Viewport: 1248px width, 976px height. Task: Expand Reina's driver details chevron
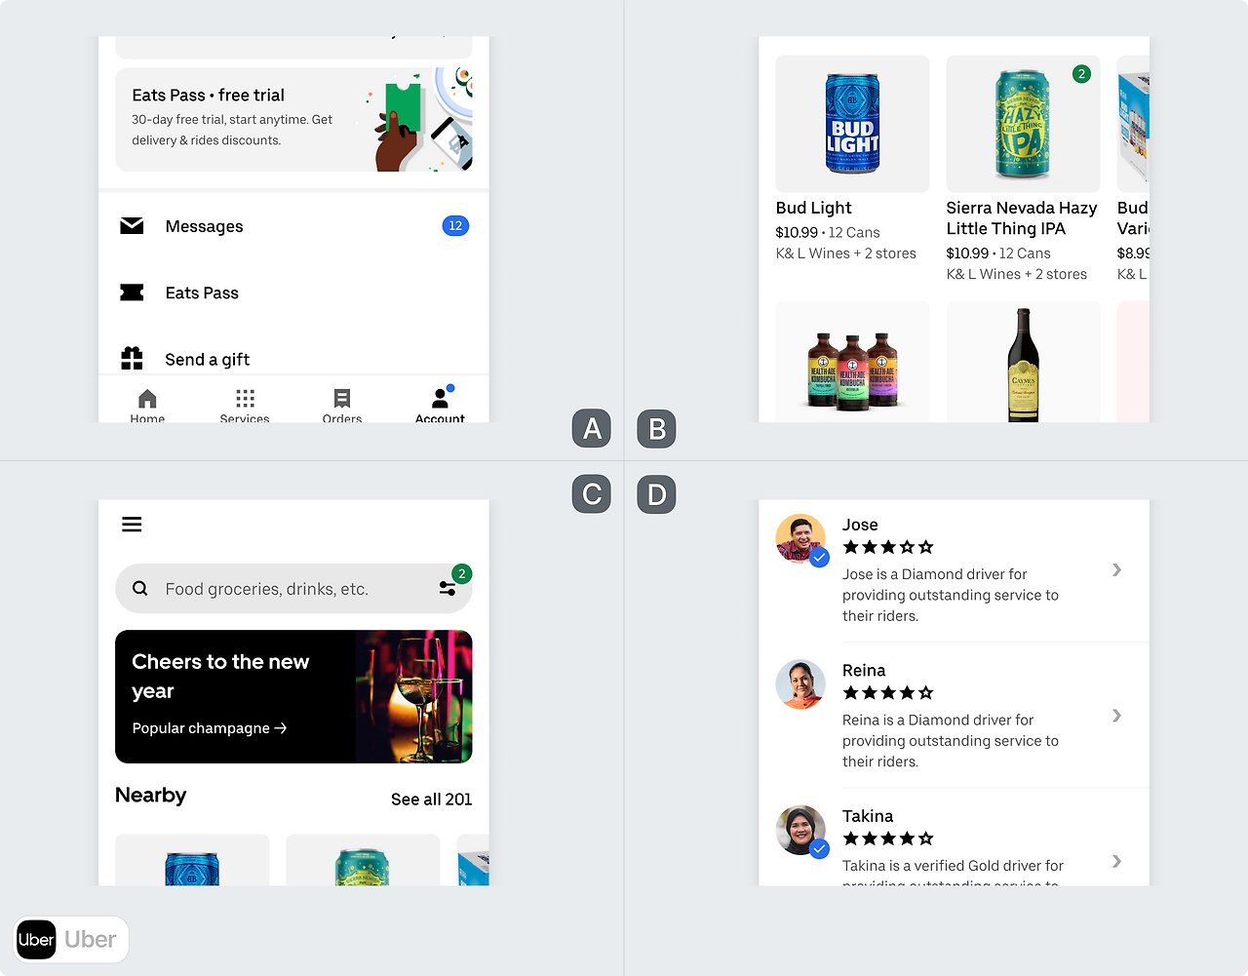(1117, 716)
